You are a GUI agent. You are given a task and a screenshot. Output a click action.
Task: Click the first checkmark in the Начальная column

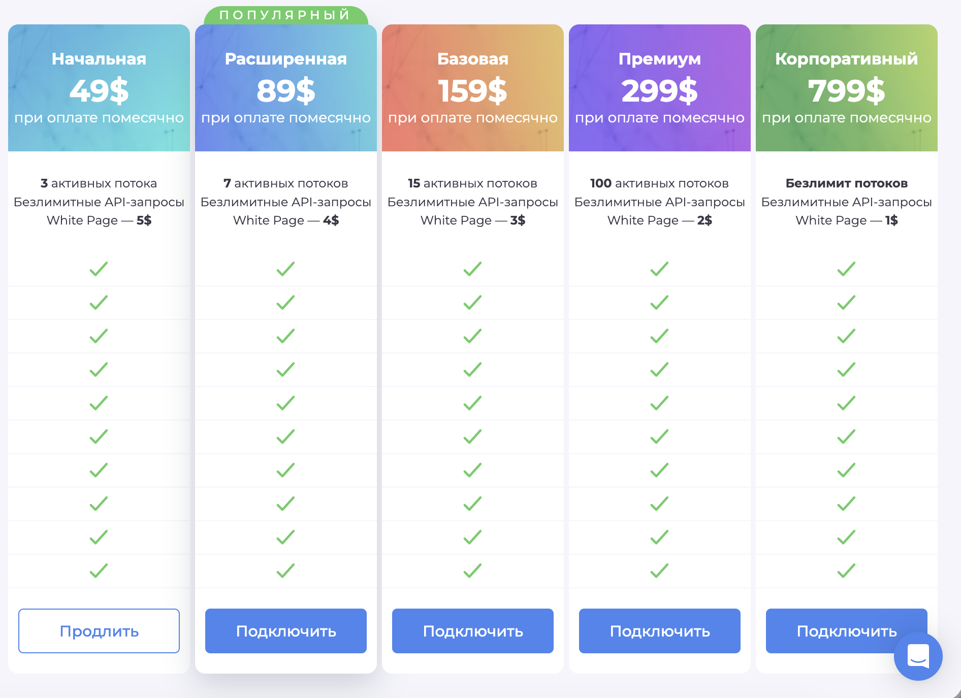99,269
